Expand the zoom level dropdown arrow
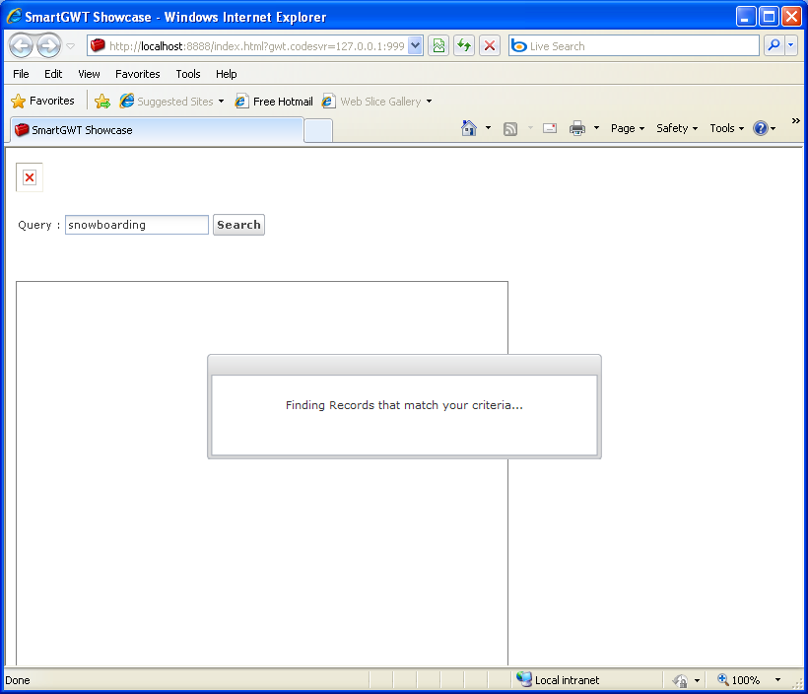The height and width of the screenshot is (694, 808). pos(777,680)
